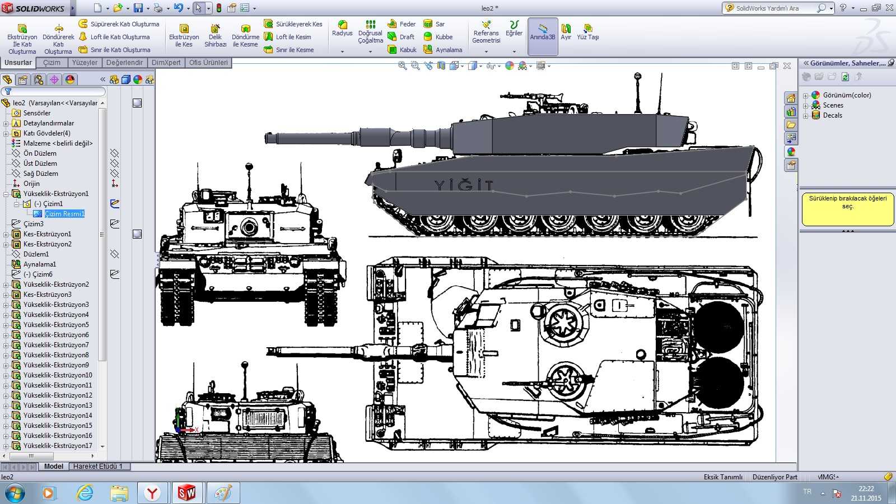
Task: Open the Değerlendir tab
Action: (x=124, y=63)
